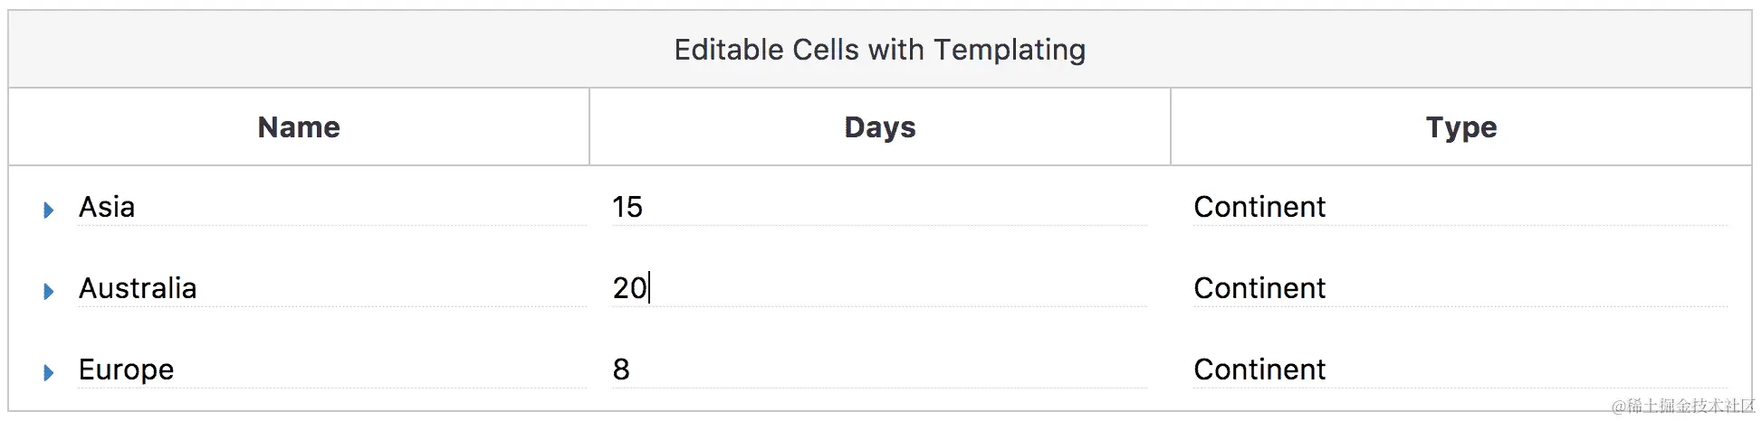Expand the Australia row arrow
The height and width of the screenshot is (421, 1762).
tap(49, 291)
